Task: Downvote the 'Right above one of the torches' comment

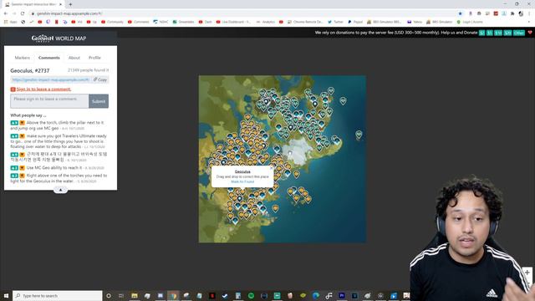Action: point(22,176)
